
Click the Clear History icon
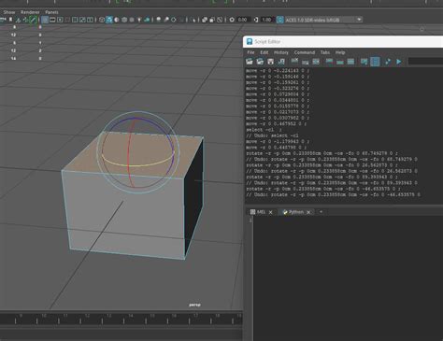(x=294, y=62)
